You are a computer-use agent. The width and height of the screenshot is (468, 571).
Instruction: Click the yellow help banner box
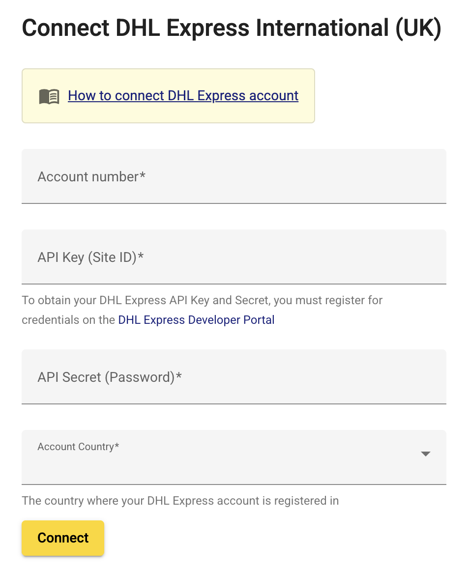click(168, 96)
